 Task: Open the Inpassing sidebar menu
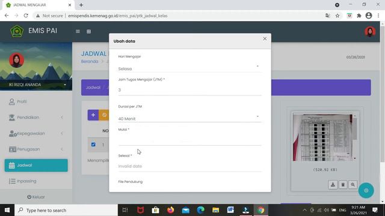pyautogui.click(x=36, y=181)
